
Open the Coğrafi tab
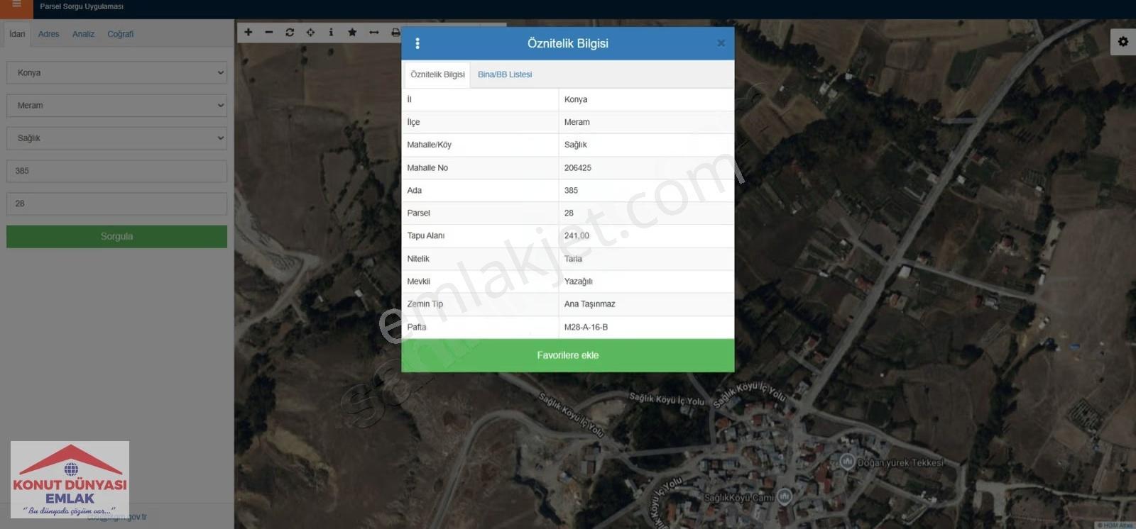120,34
